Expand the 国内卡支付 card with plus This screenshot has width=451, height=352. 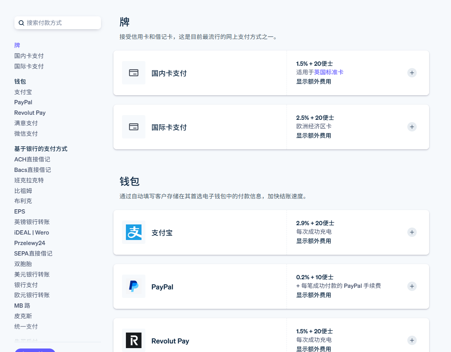coord(412,73)
